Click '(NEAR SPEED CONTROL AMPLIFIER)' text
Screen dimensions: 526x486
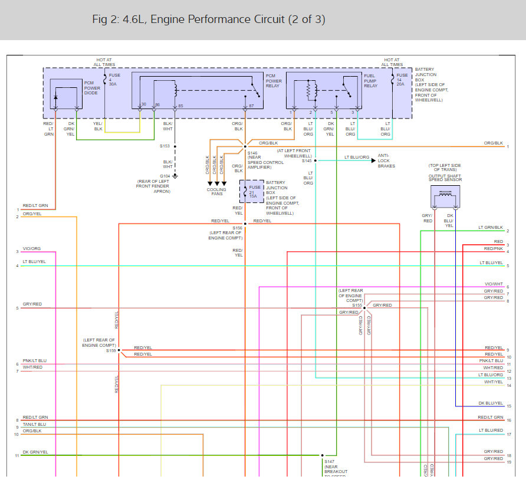265,162
